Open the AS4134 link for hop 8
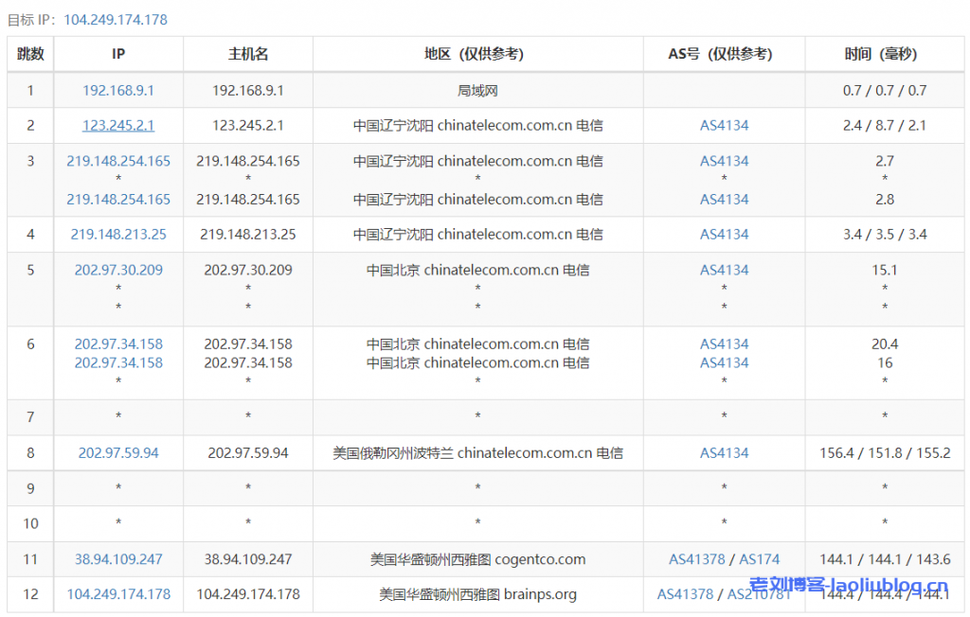This screenshot has width=970, height=617. [724, 452]
